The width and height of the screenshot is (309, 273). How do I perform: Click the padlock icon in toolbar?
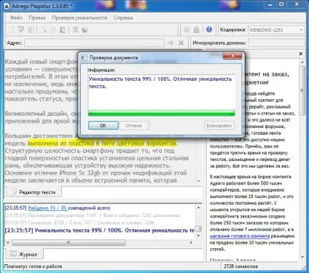click(196, 30)
